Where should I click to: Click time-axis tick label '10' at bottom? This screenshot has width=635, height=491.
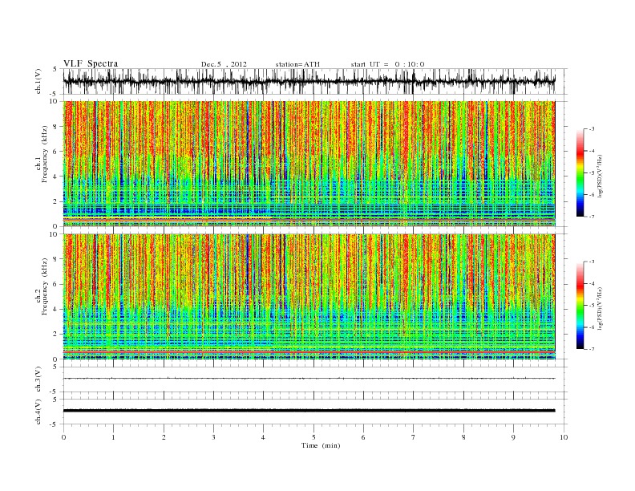click(564, 437)
